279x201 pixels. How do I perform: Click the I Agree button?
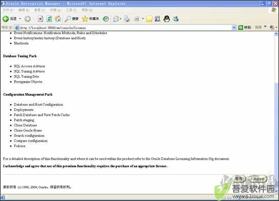258,179
